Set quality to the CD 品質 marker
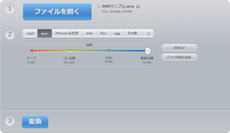Image resolution: width=230 pixels, height=133 pixels. pos(70,51)
